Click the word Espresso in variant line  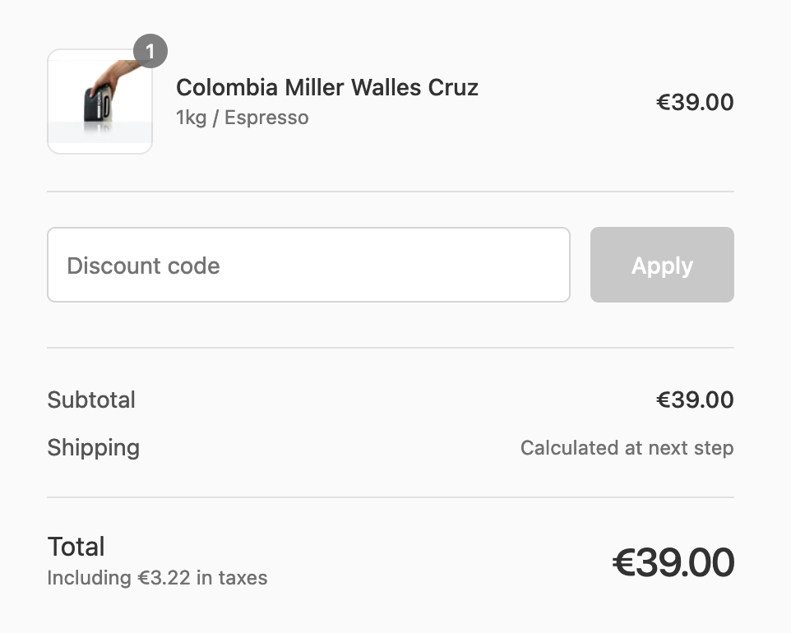(x=266, y=118)
